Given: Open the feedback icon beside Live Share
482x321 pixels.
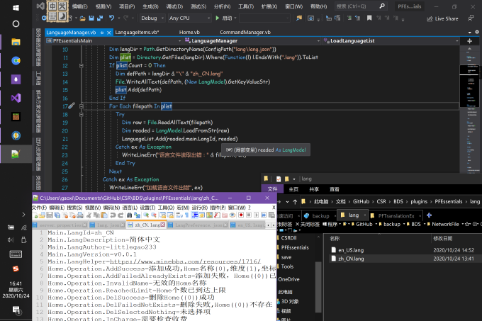Looking at the screenshot, I should coord(471,18).
